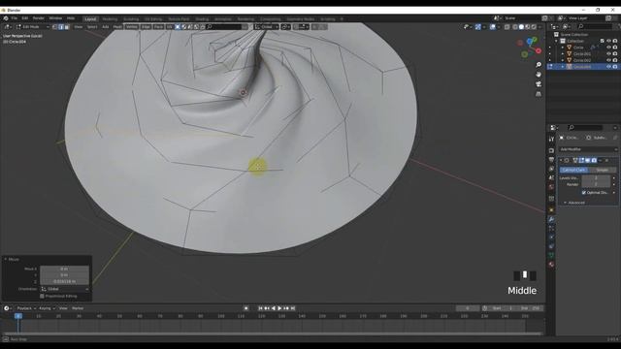Open the Modifier properties wrench tab
The width and height of the screenshot is (621, 349).
(552, 220)
